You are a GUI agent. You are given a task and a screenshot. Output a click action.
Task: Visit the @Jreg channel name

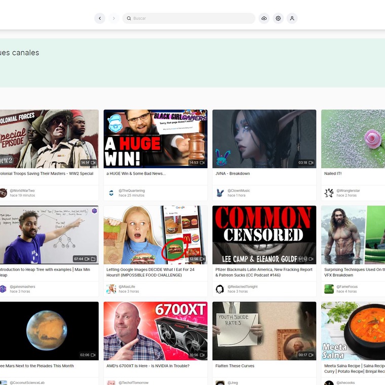pyautogui.click(x=233, y=382)
